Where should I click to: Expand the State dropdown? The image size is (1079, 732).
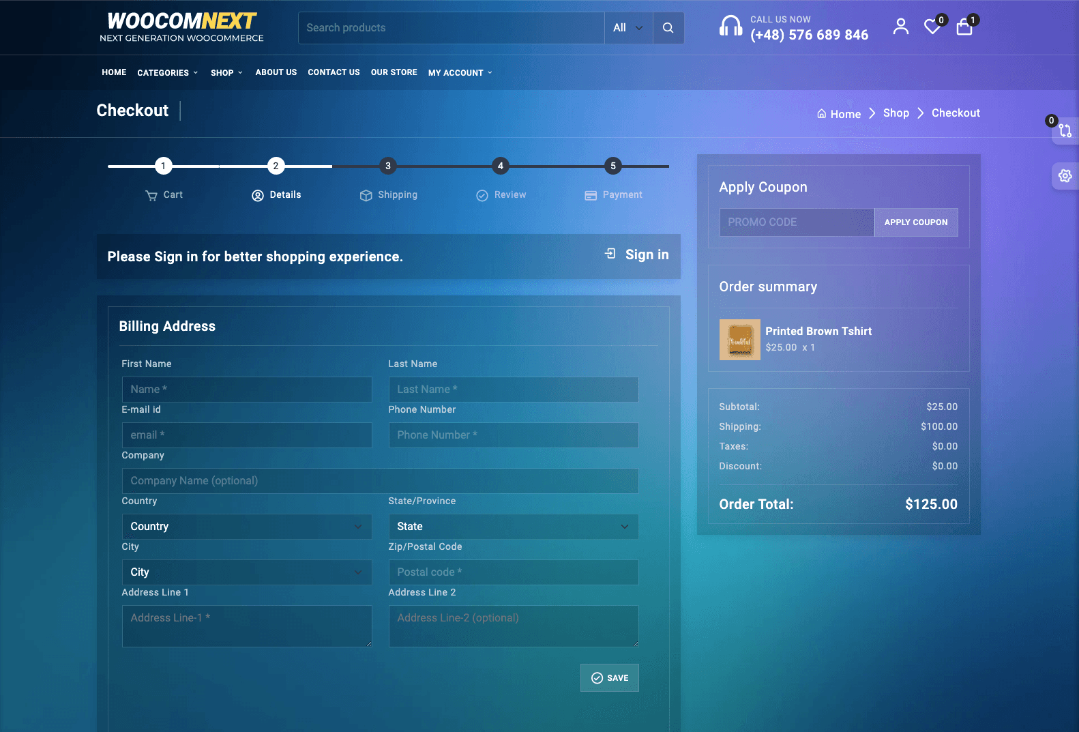(x=513, y=527)
